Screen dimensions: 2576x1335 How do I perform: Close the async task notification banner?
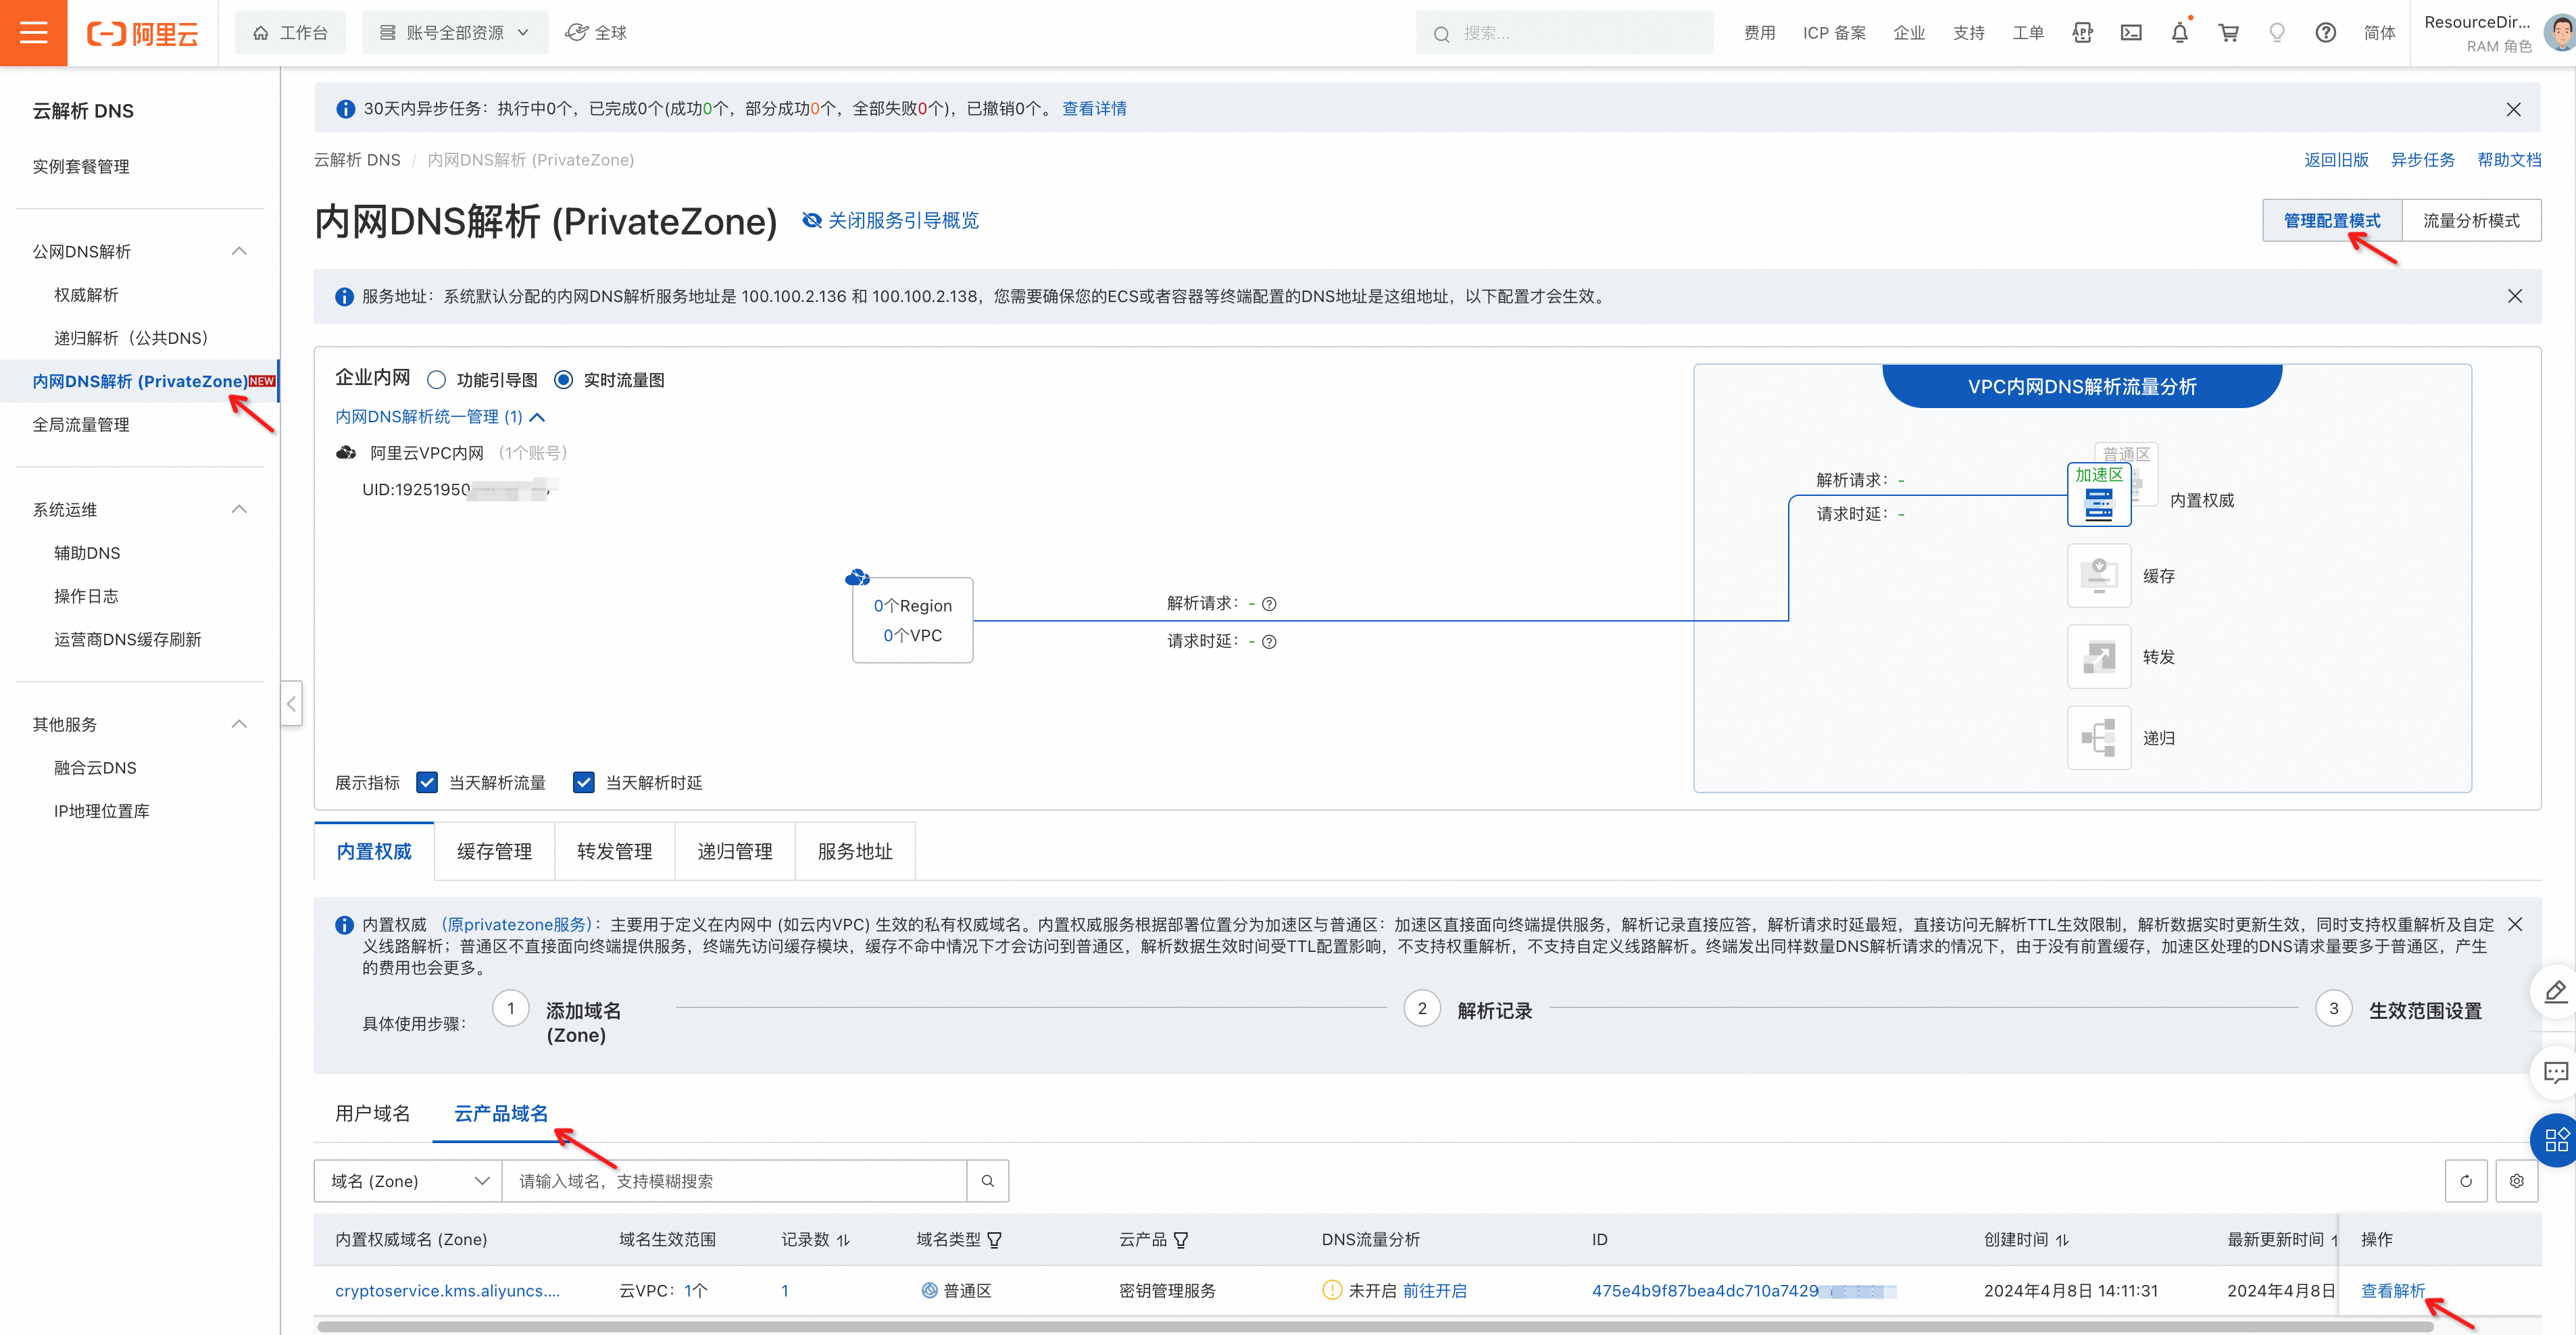tap(2513, 109)
